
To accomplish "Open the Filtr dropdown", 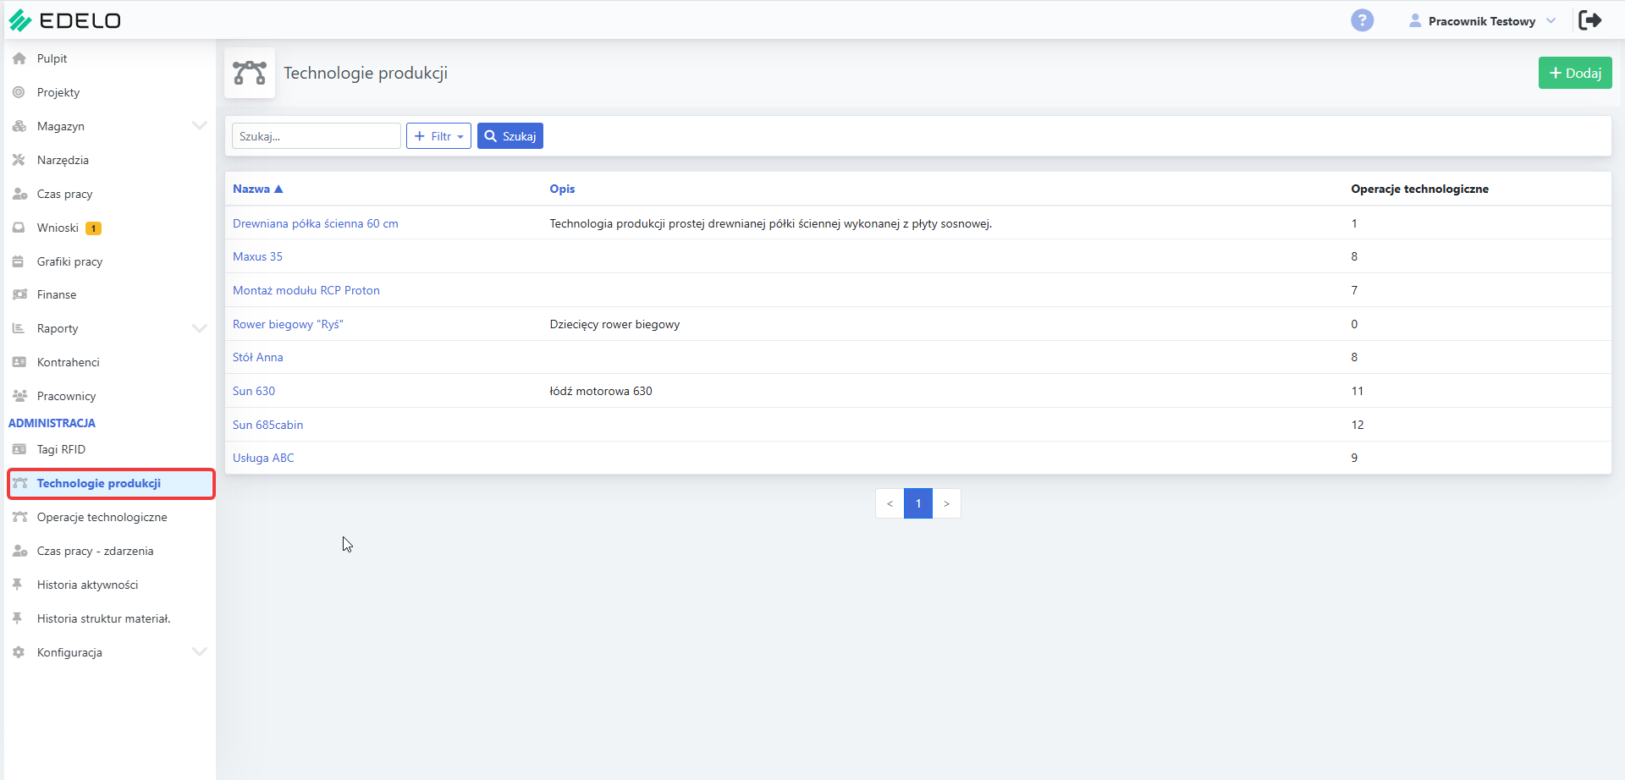I will (438, 136).
